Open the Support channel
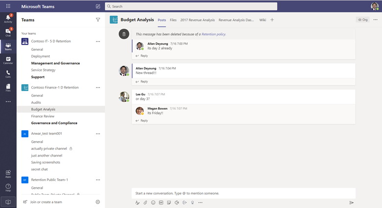This screenshot has width=382, height=208. (38, 77)
